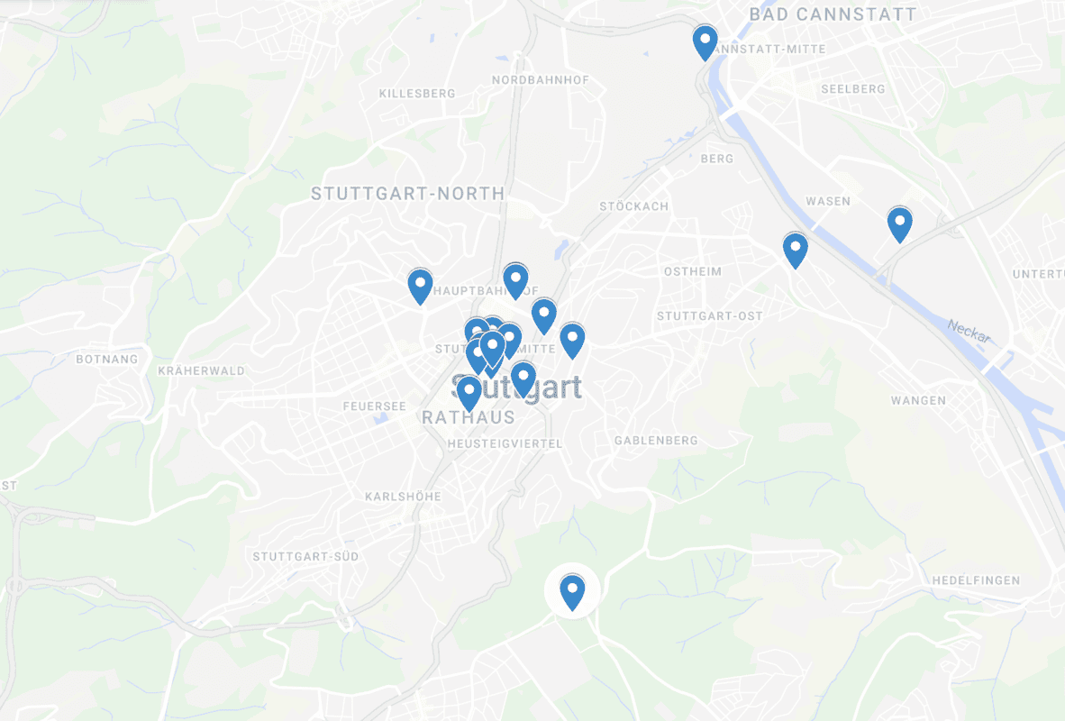This screenshot has height=721, width=1065.
Task: Click the pin left of Hauptbahnhof label
Action: click(421, 286)
